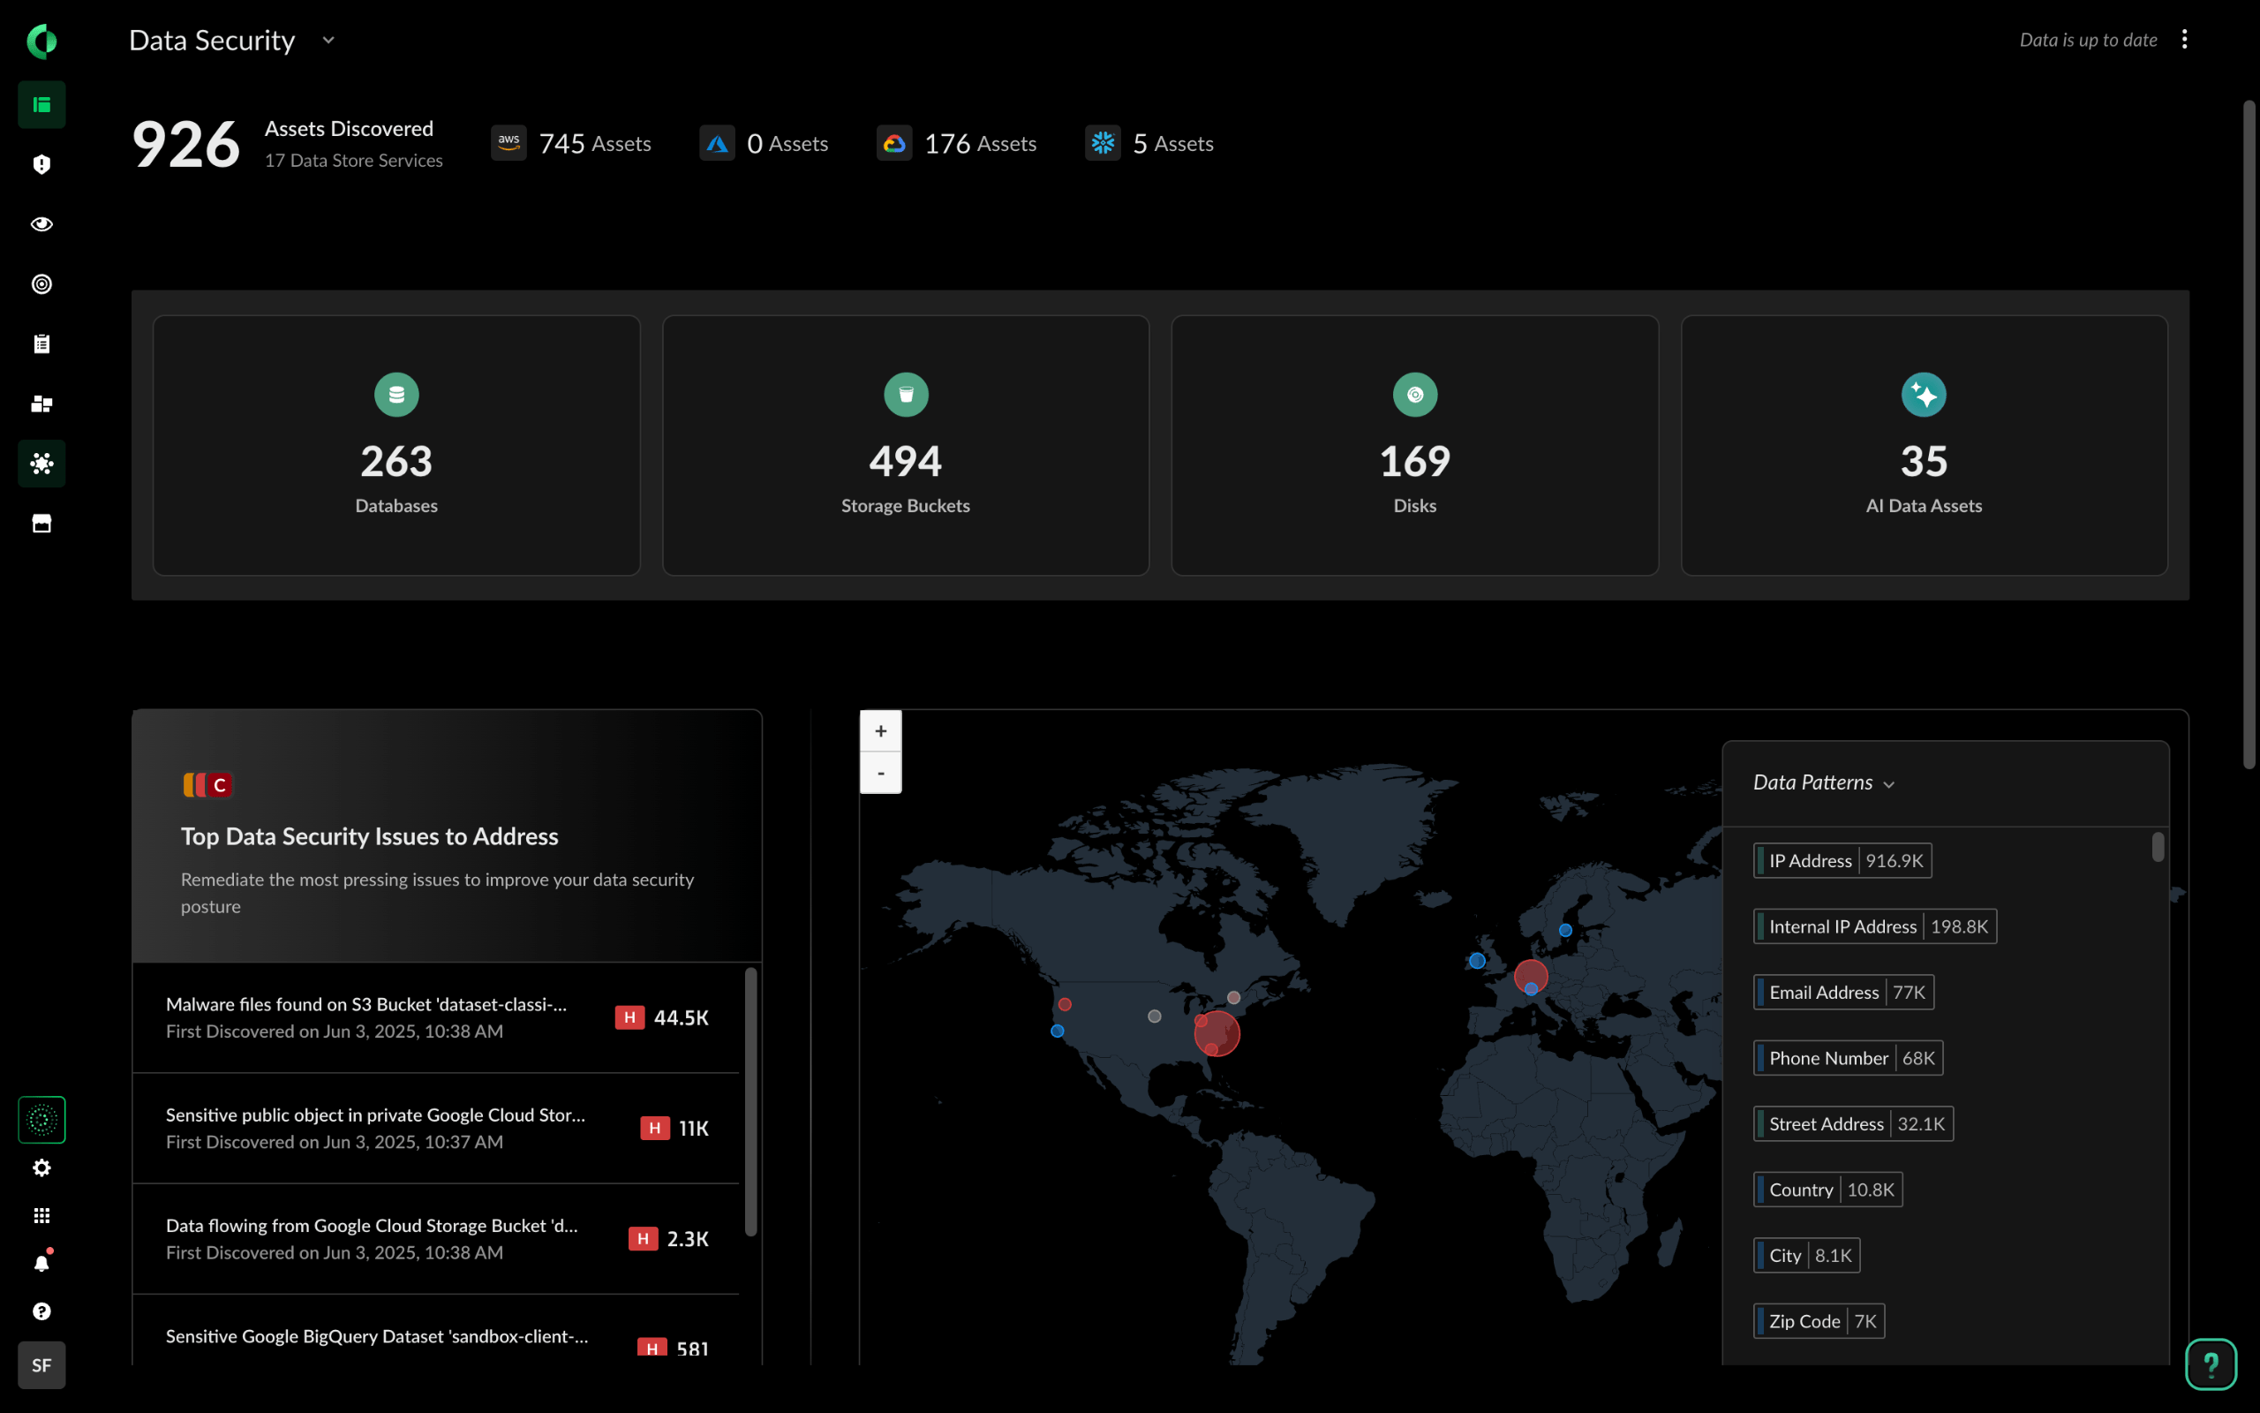Open the SF user profile avatar
The height and width of the screenshot is (1413, 2260).
[41, 1364]
